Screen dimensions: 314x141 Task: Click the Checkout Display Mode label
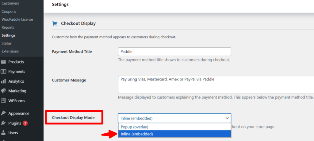pos(73,118)
